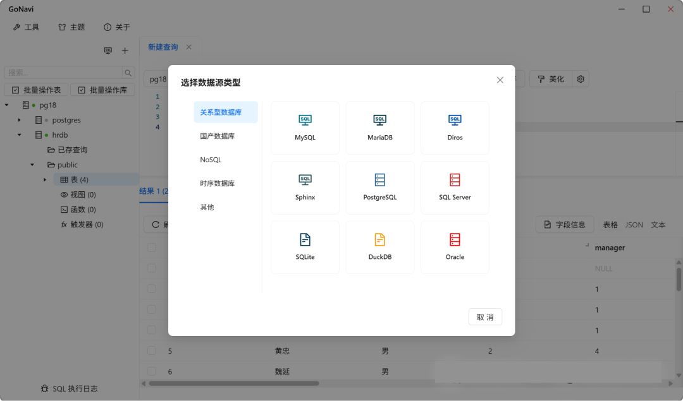Screen dimensions: 683x401
Task: Open the 主题 menu
Action: pos(71,27)
